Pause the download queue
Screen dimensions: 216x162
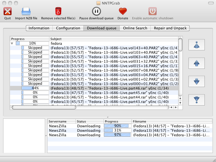pos(96,11)
